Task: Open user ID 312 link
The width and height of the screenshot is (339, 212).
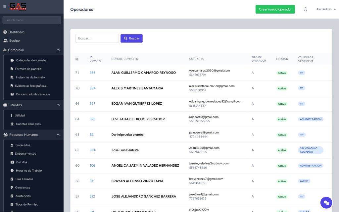Action: pyautogui.click(x=92, y=196)
